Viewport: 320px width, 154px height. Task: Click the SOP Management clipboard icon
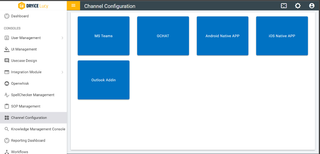coord(7,106)
